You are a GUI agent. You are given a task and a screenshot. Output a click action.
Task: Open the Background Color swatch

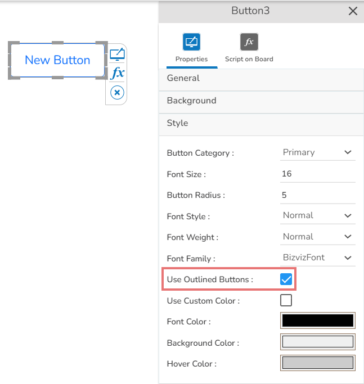[318, 342]
